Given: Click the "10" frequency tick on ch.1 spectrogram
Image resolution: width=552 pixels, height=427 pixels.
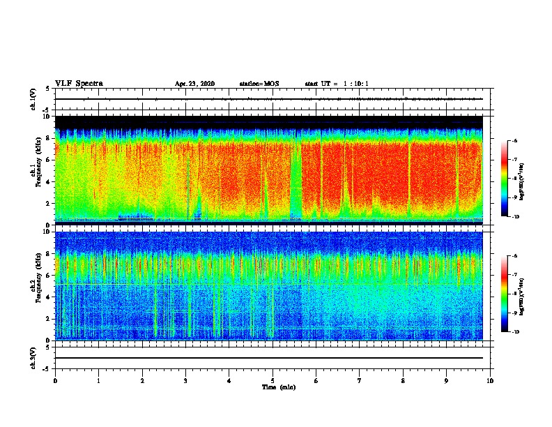Looking at the screenshot, I should [47, 117].
